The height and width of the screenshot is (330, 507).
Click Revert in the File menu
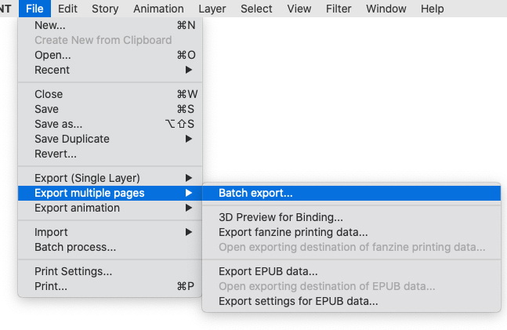pos(56,154)
